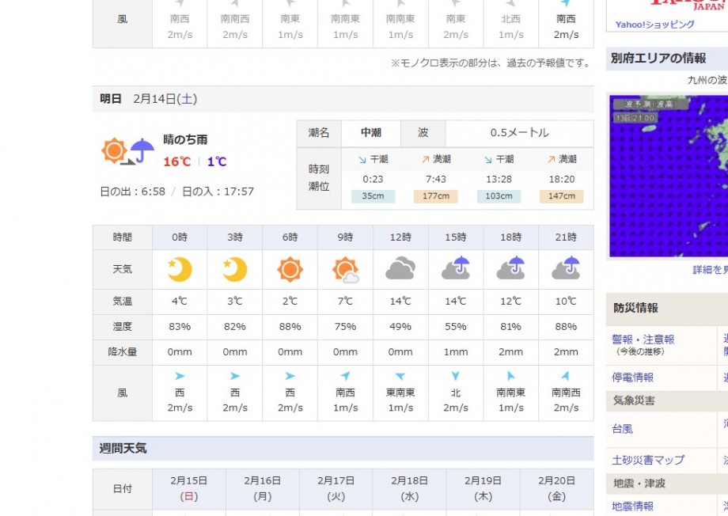The width and height of the screenshot is (728, 516).
Task: Click the 15時 north wind arrow icon
Action: pyautogui.click(x=456, y=377)
